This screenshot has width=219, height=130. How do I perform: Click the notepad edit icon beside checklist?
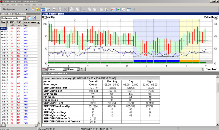point(34,18)
